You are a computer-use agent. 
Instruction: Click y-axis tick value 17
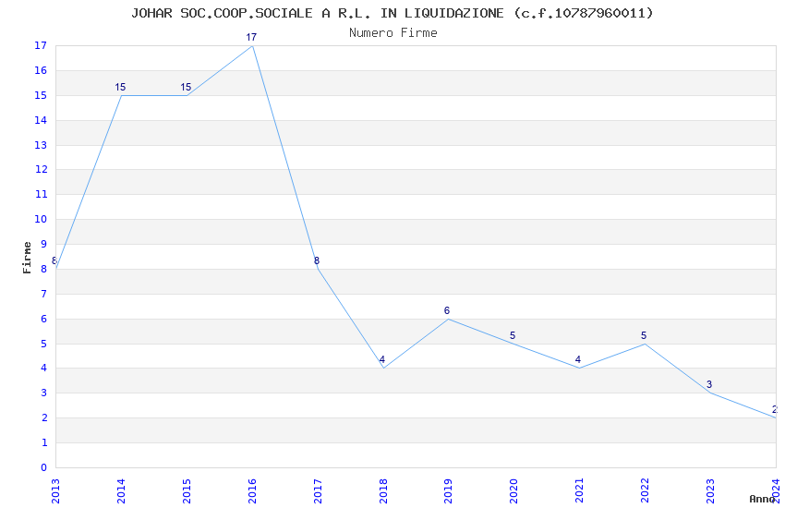point(41,45)
